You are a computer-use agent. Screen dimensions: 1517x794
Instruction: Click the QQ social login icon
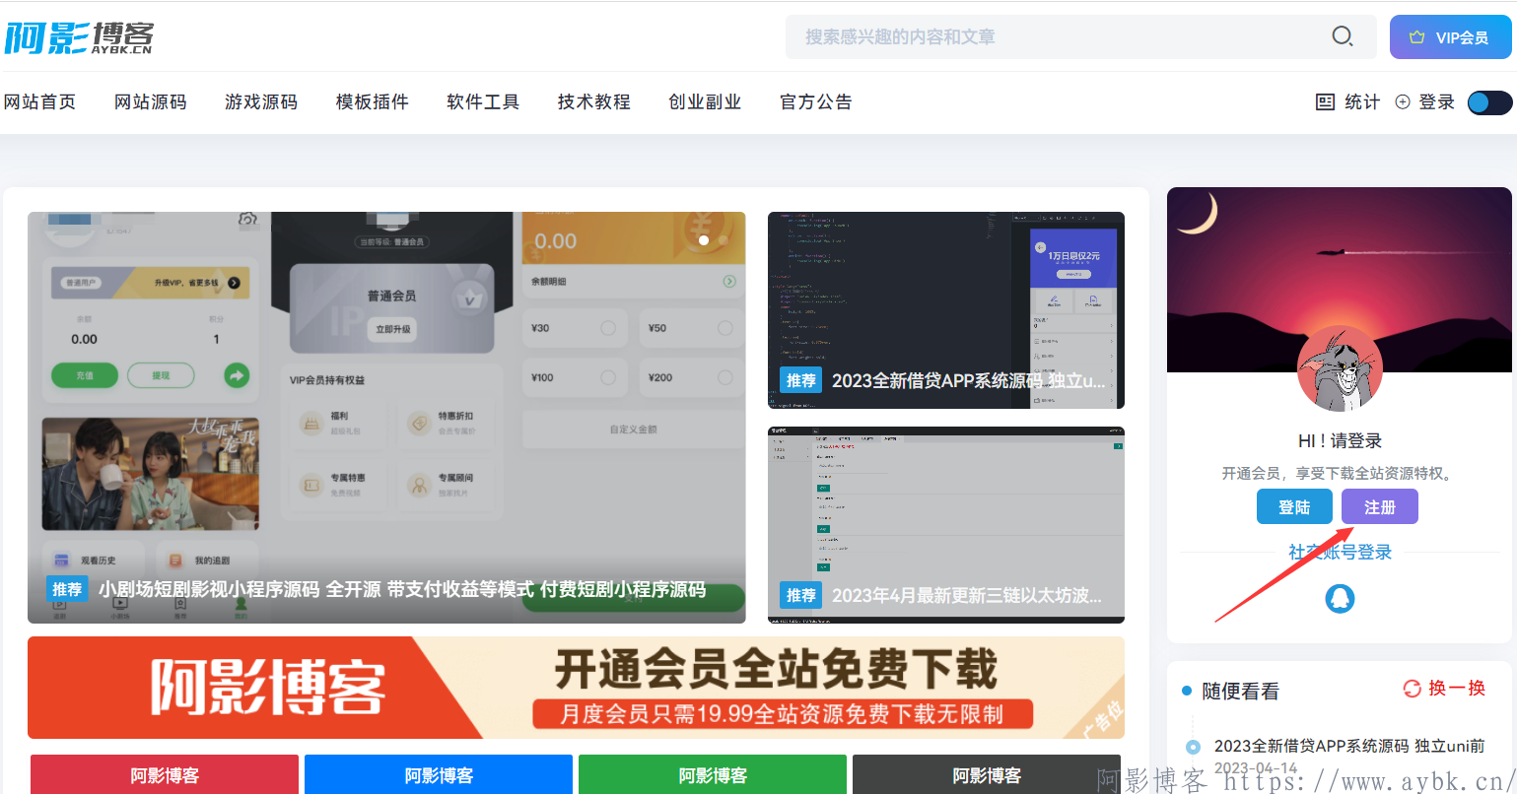pos(1340,597)
